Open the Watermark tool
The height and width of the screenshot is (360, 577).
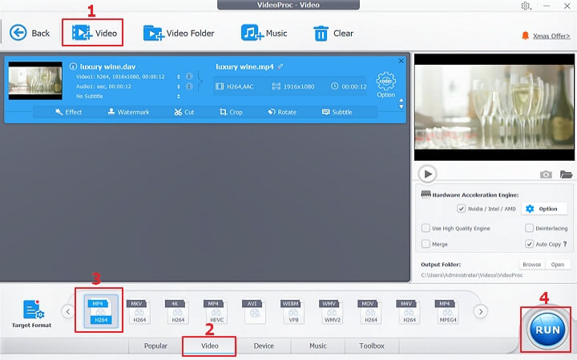pos(128,112)
